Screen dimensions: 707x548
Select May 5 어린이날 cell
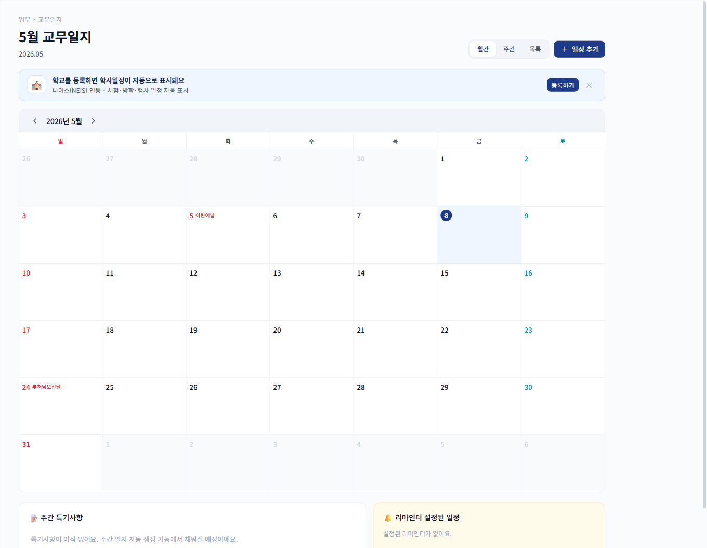point(228,235)
